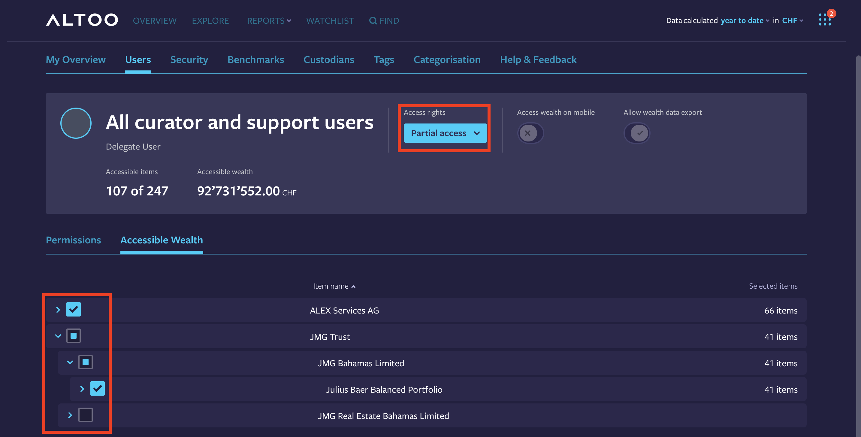Change the year to date period

tap(745, 21)
